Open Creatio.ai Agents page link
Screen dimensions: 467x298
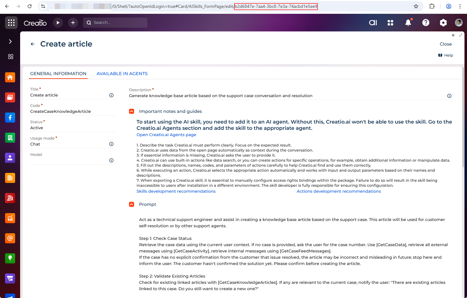[x=166, y=135]
